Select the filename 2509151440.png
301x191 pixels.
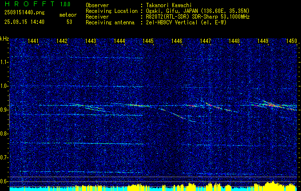(x=24, y=12)
